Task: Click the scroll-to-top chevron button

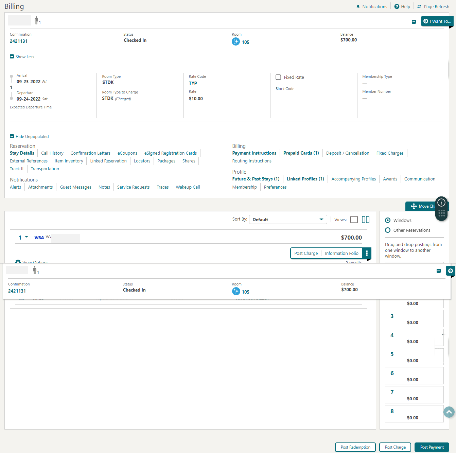Action: click(449, 412)
